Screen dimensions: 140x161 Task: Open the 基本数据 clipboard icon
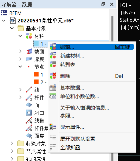coord(53,88)
